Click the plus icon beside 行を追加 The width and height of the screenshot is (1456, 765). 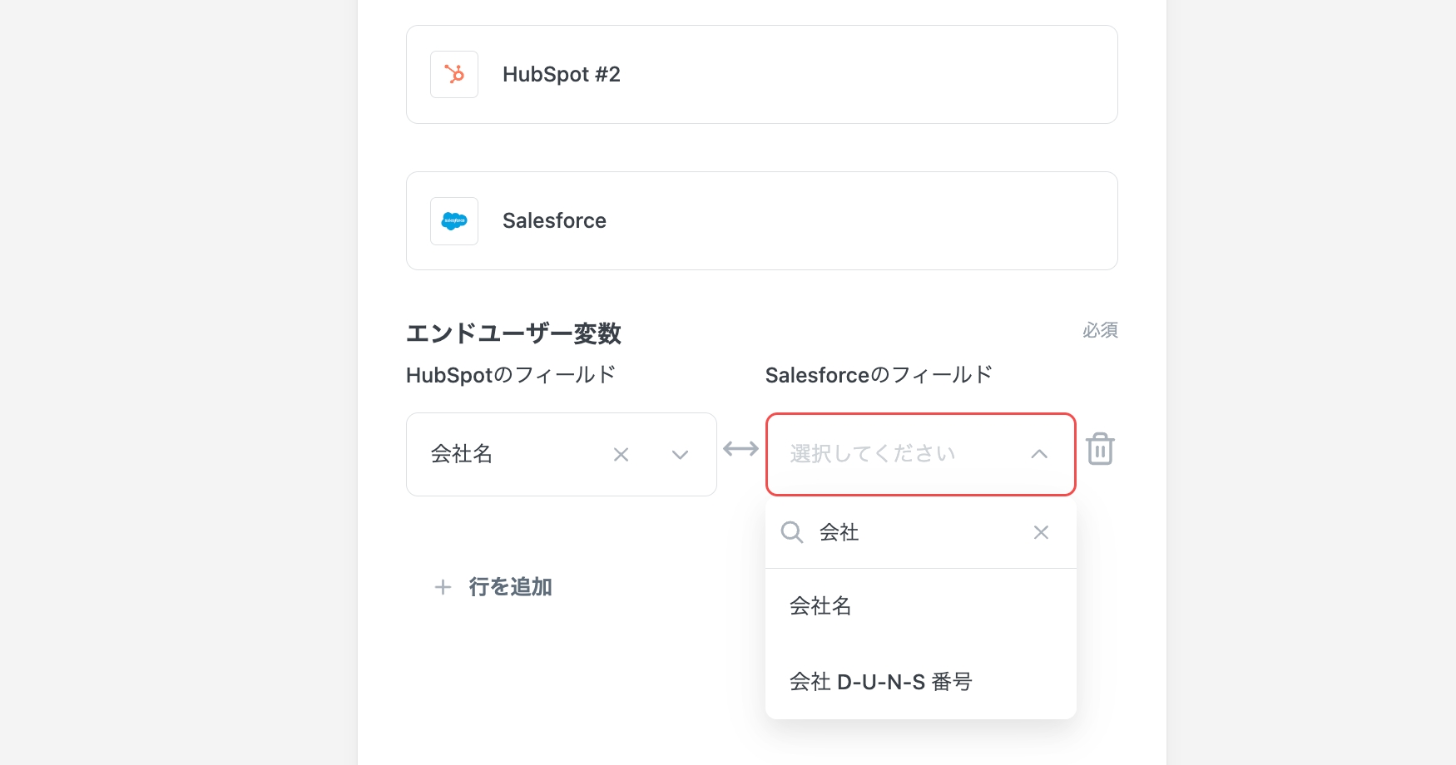(x=443, y=588)
